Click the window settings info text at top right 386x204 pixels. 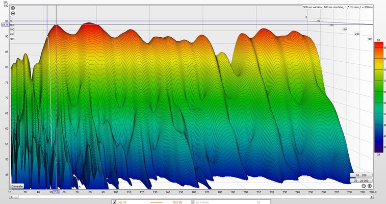[x=338, y=7]
